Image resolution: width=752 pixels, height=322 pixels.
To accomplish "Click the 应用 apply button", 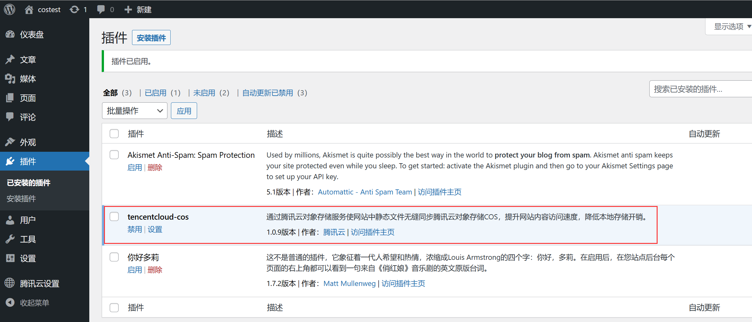I will pyautogui.click(x=184, y=111).
